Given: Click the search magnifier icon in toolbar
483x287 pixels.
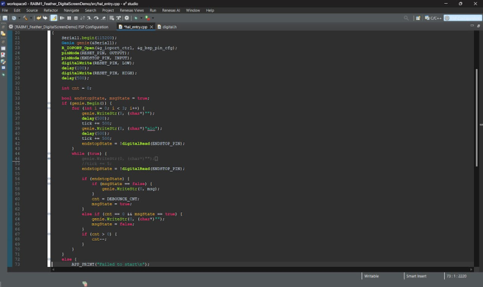Looking at the screenshot, I should (407, 18).
